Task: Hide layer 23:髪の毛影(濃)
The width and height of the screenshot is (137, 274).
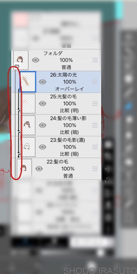Action: pos(43,147)
